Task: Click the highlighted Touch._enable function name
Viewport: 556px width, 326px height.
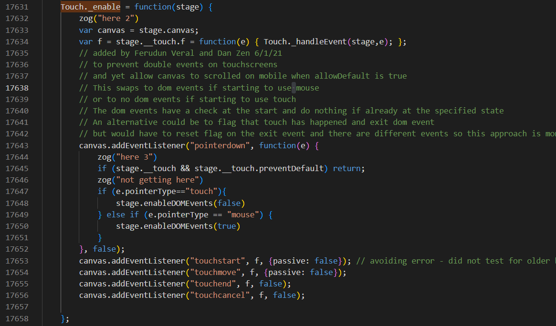Action: tap(90, 7)
